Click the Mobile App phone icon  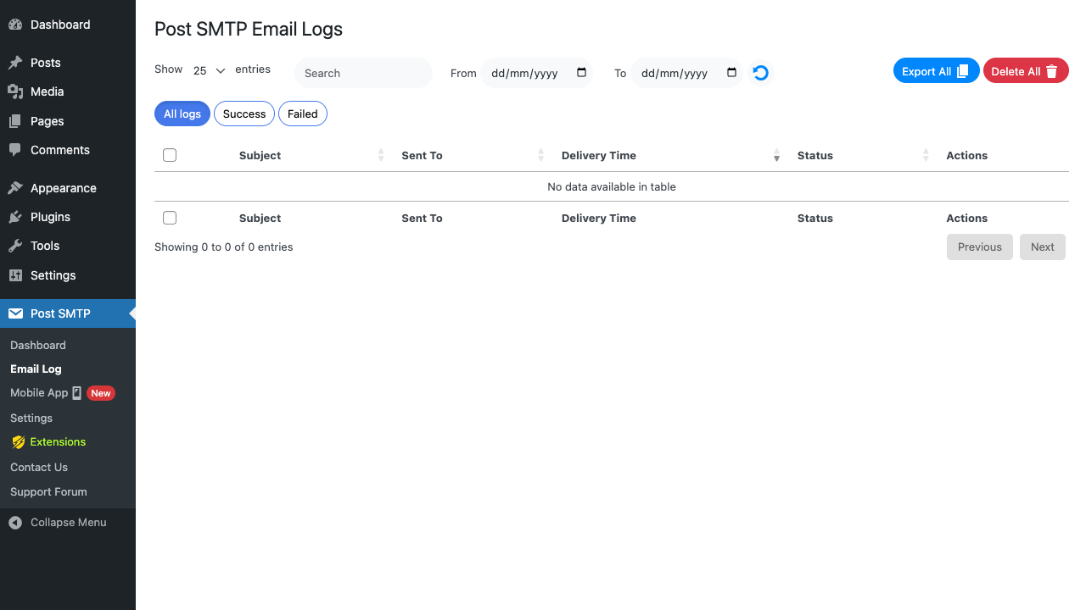point(77,393)
